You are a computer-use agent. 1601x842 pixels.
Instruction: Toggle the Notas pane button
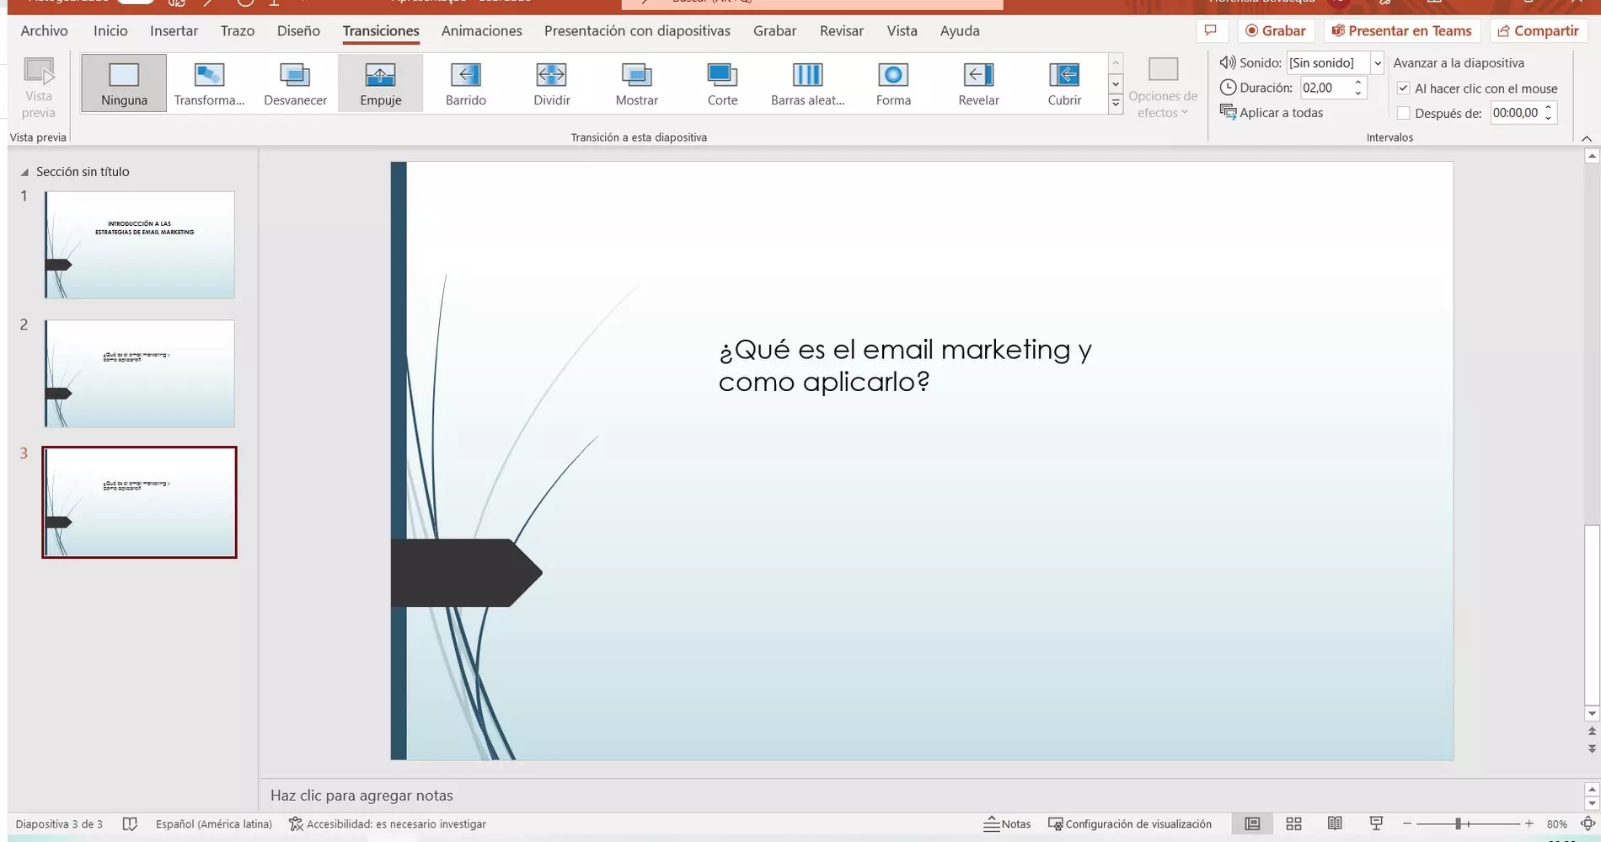(x=1008, y=823)
